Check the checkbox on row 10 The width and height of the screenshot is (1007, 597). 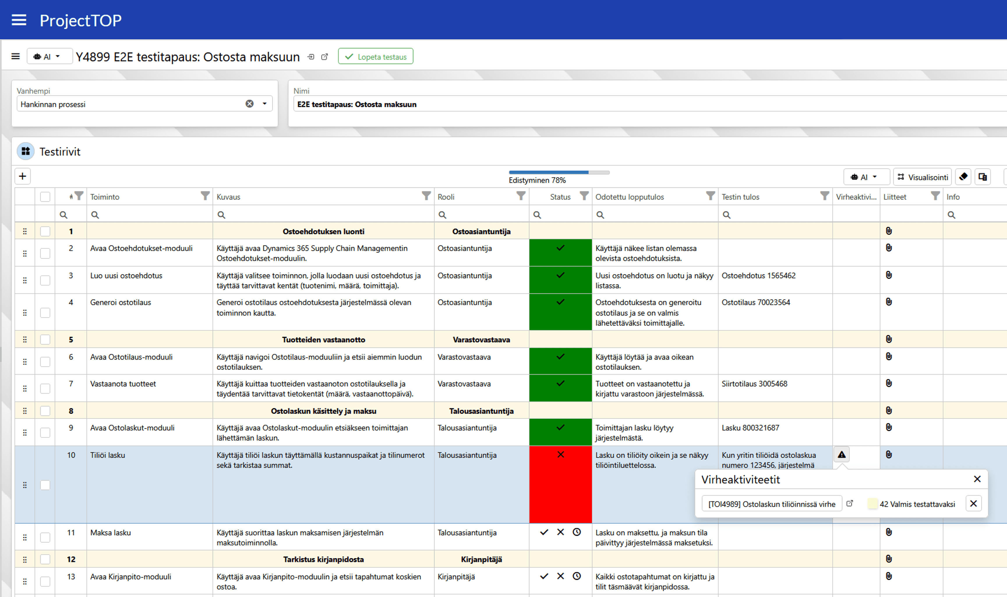click(x=45, y=485)
